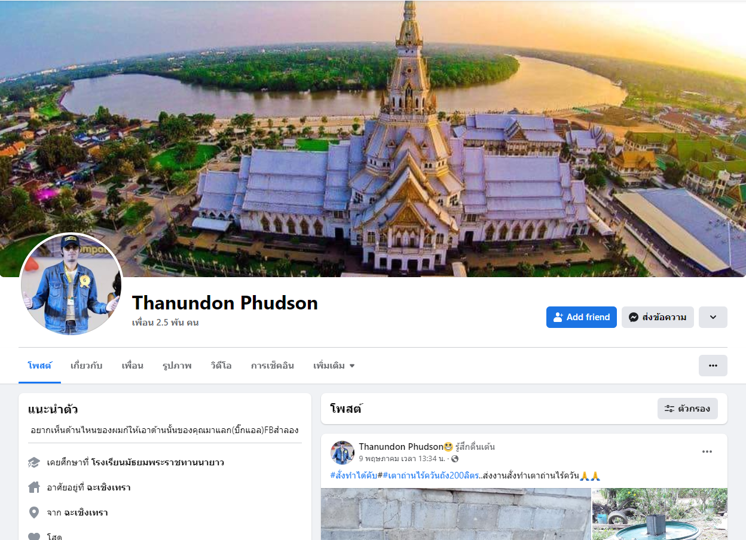The image size is (746, 540).
Task: Go to the การเช็คอิน tab
Action: 272,366
